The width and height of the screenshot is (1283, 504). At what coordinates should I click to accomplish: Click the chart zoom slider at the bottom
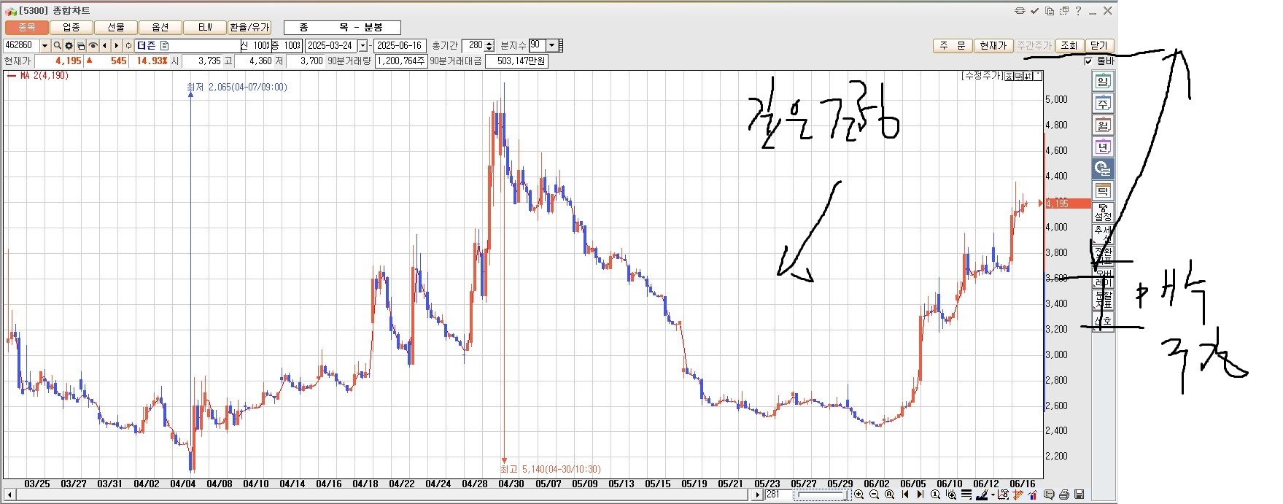click(x=821, y=495)
